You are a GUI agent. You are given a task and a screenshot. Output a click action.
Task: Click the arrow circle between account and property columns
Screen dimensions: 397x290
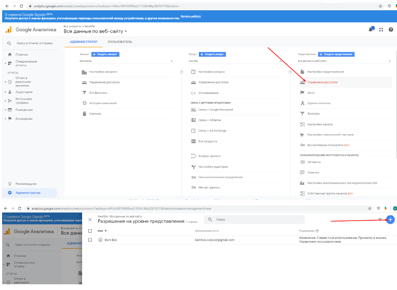(181, 72)
